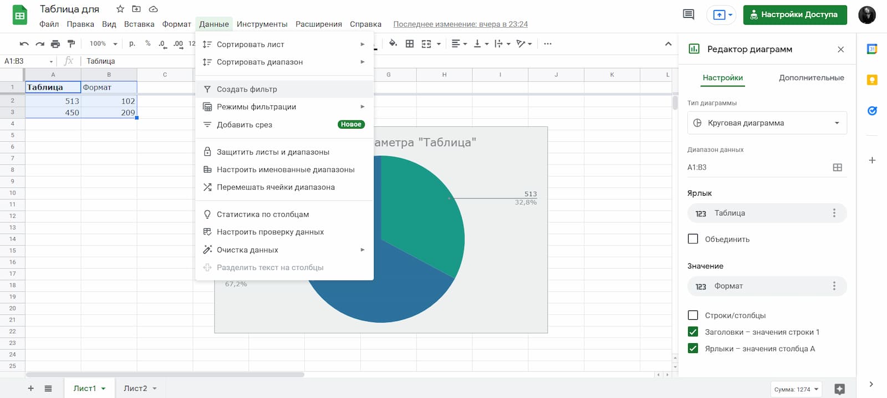Expand the Круговая диаграмма chart type dropdown
887x398 pixels.
[767, 123]
